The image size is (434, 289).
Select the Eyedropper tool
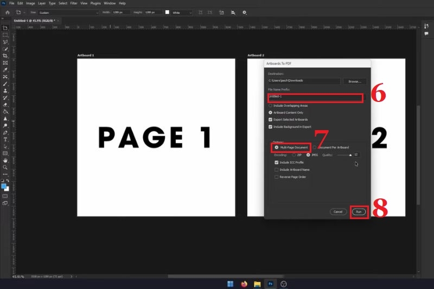(x=5, y=70)
